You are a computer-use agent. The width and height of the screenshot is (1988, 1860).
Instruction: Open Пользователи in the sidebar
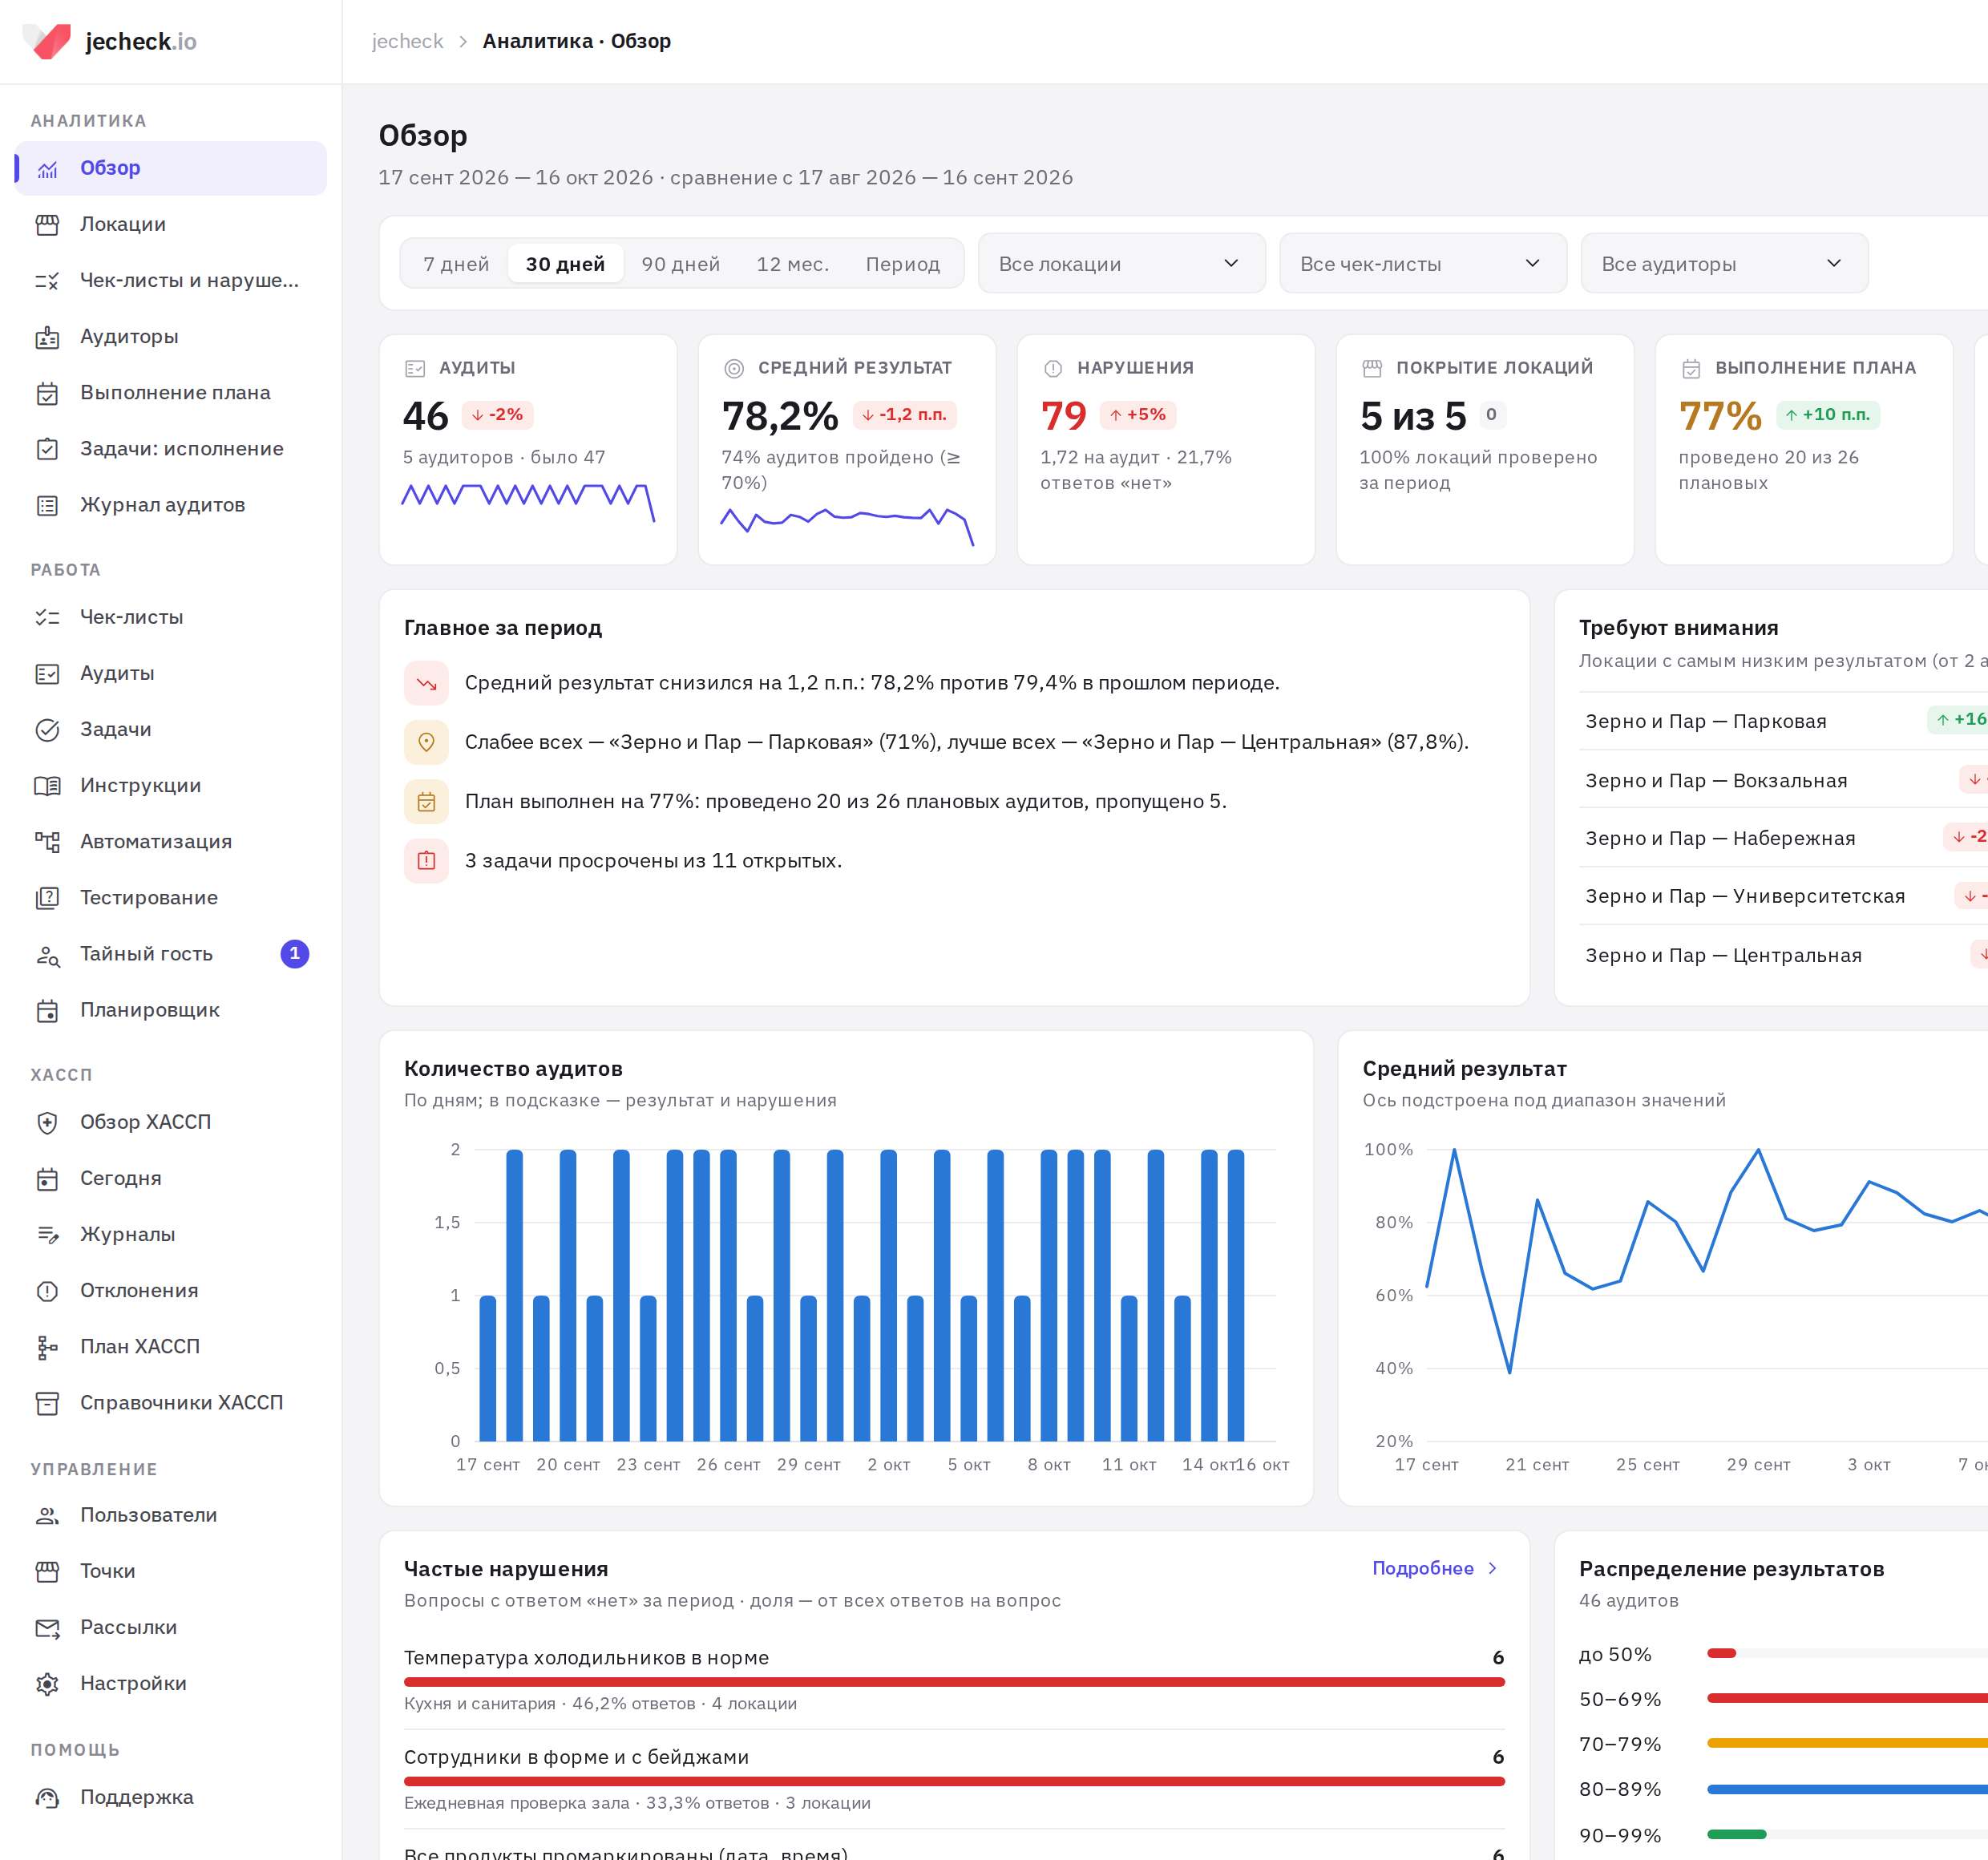coord(170,1515)
